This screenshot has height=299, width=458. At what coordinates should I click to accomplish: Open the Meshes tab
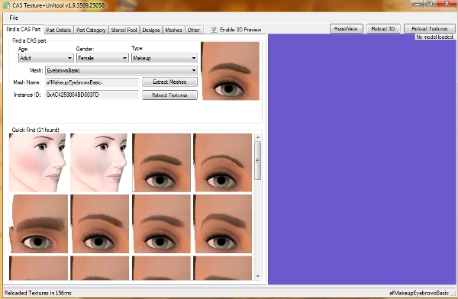173,30
